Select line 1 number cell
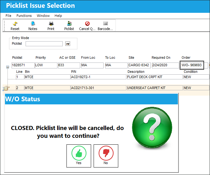 click(x=20, y=77)
